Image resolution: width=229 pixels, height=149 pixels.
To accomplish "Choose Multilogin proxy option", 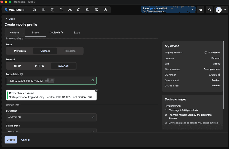I will click(x=20, y=51).
